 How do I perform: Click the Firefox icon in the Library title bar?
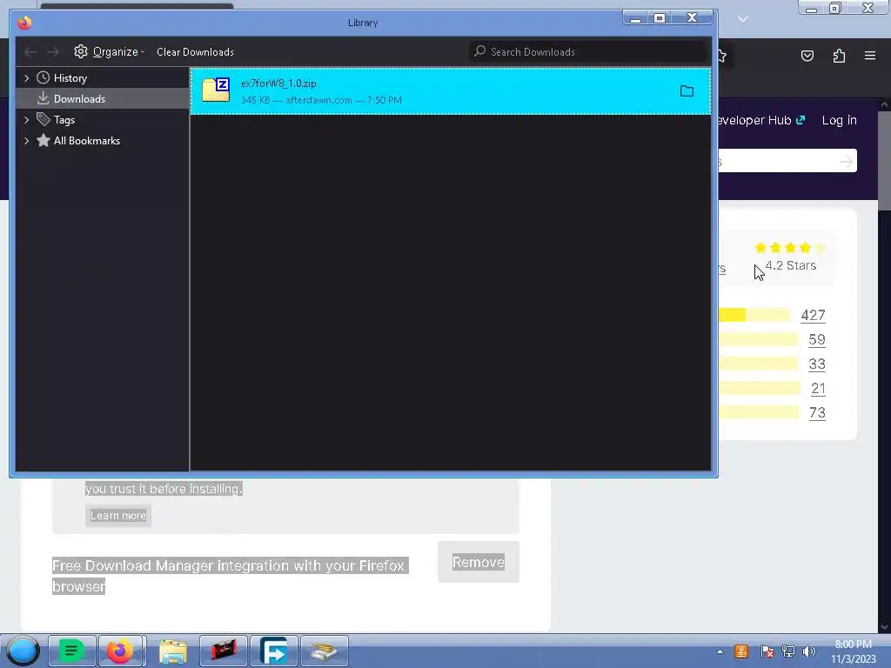pyautogui.click(x=24, y=23)
